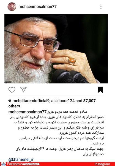Click the Instagram label in bottom bar

[102, 164]
